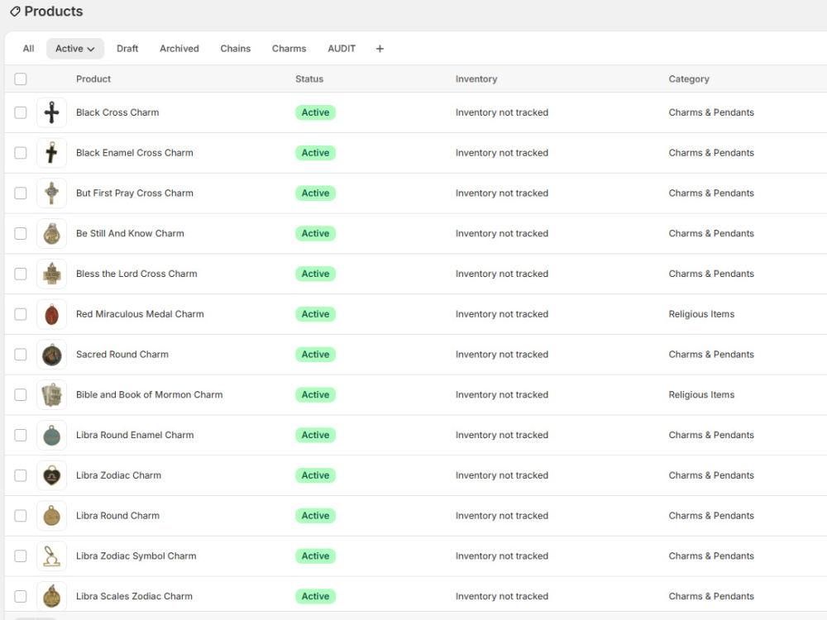
Task: Click Inventory not tracked for Libra Zodiac Charm
Action: (x=502, y=475)
